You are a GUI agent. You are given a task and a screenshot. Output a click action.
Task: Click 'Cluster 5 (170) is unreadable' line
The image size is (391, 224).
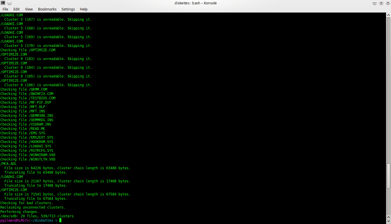(x=48, y=46)
